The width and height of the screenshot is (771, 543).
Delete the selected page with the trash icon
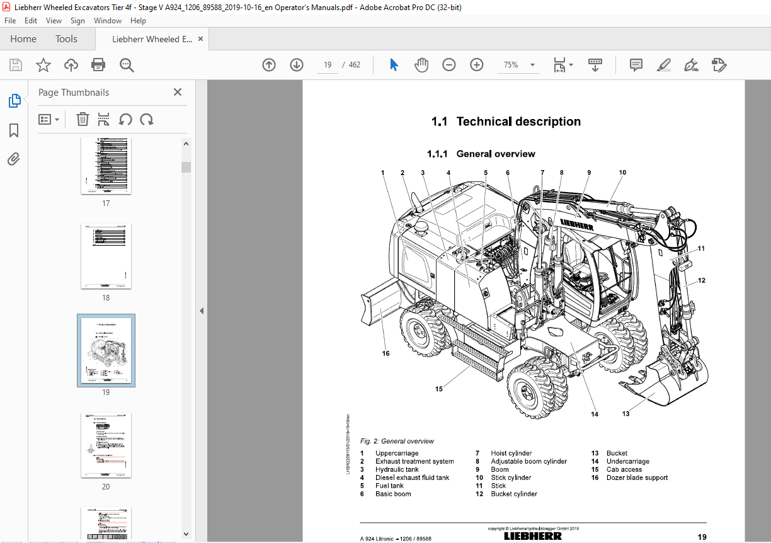(83, 119)
